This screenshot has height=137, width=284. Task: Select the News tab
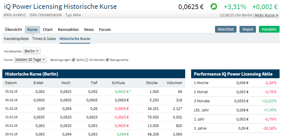[89, 29]
